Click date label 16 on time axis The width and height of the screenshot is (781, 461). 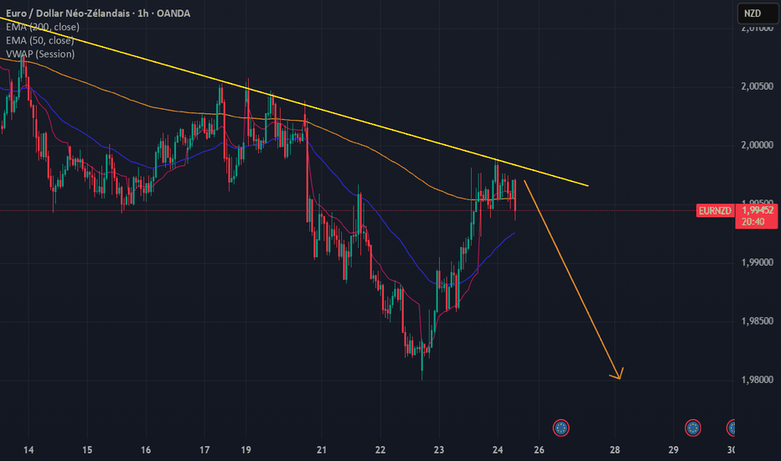tap(146, 450)
